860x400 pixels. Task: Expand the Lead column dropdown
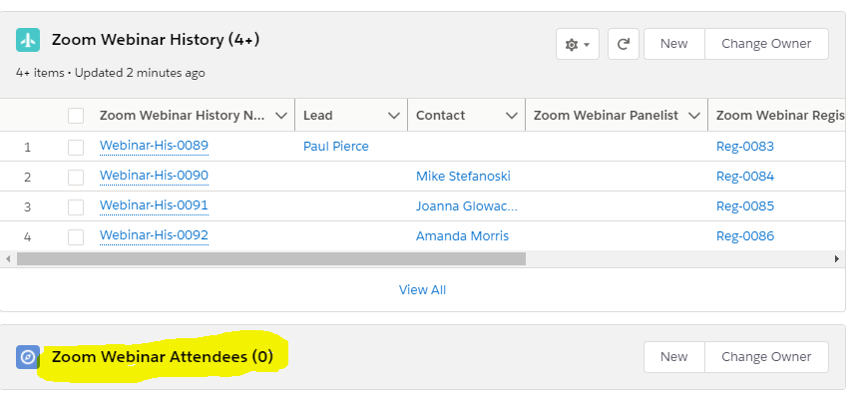point(393,116)
